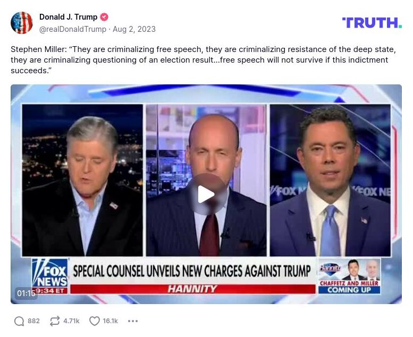Play the embedded Hannity video
The width and height of the screenshot is (413, 337).
(206, 194)
